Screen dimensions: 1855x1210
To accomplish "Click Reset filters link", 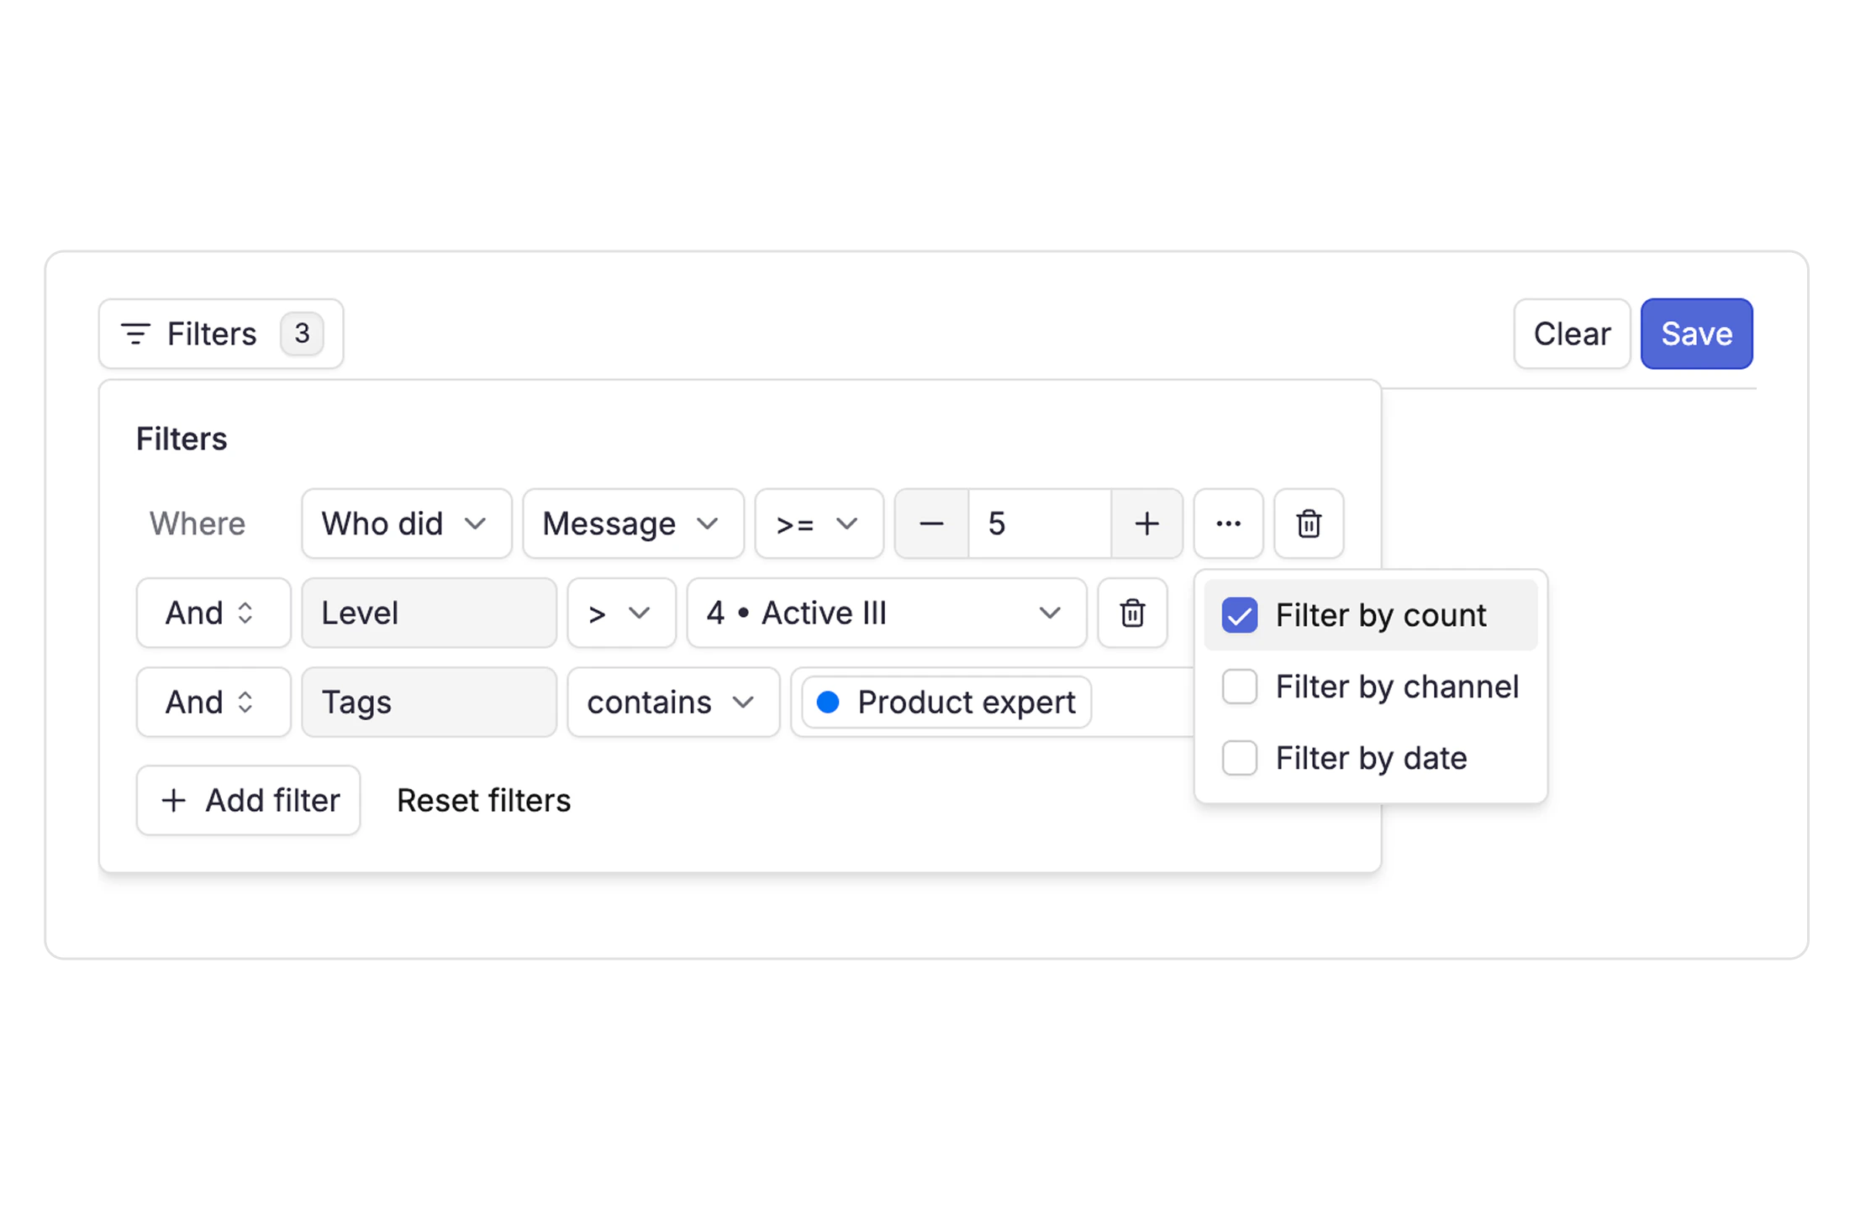I will (483, 800).
